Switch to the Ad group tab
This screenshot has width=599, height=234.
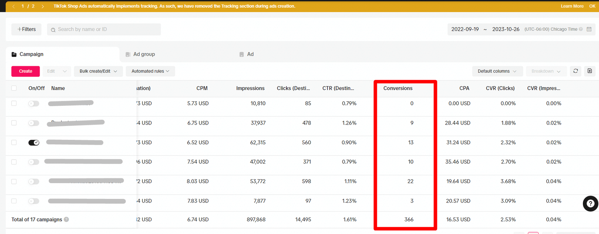click(144, 54)
